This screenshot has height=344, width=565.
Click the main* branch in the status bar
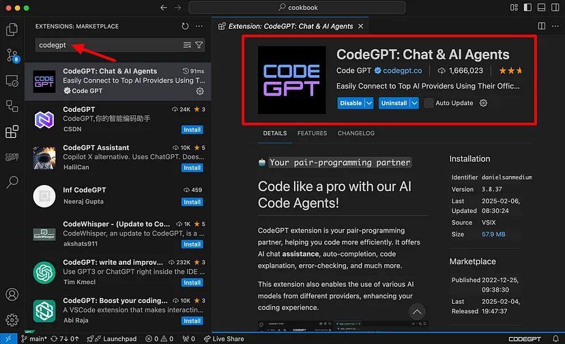[34, 339]
